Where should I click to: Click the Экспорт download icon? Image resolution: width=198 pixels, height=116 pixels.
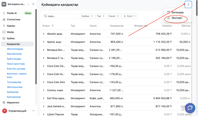click(168, 18)
